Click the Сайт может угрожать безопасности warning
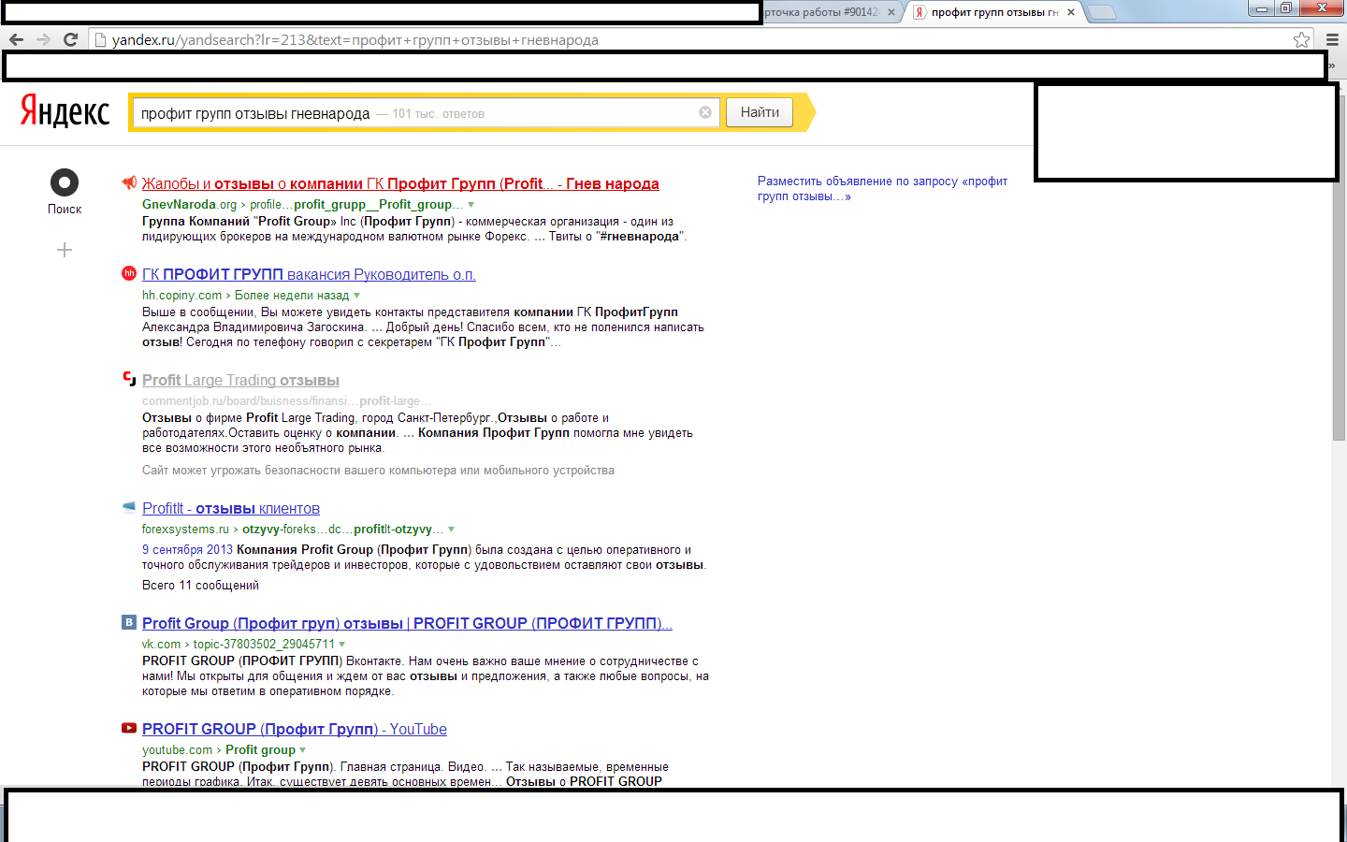The image size is (1347, 842). click(x=378, y=471)
